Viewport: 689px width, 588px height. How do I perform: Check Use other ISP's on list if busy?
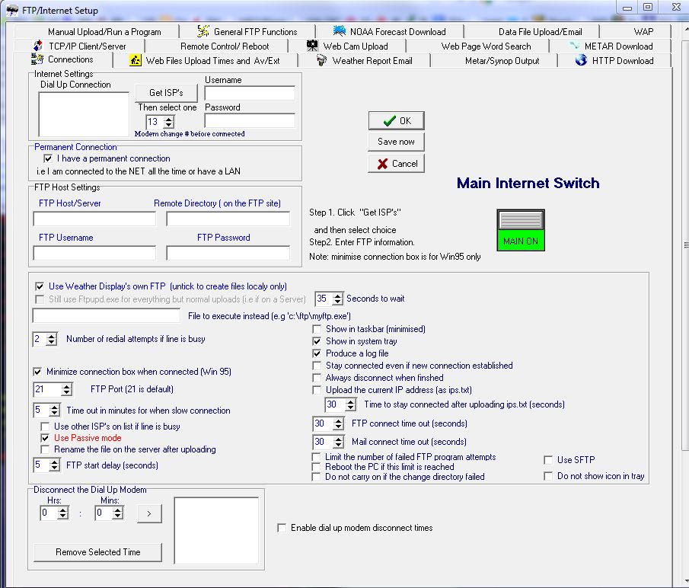point(45,427)
